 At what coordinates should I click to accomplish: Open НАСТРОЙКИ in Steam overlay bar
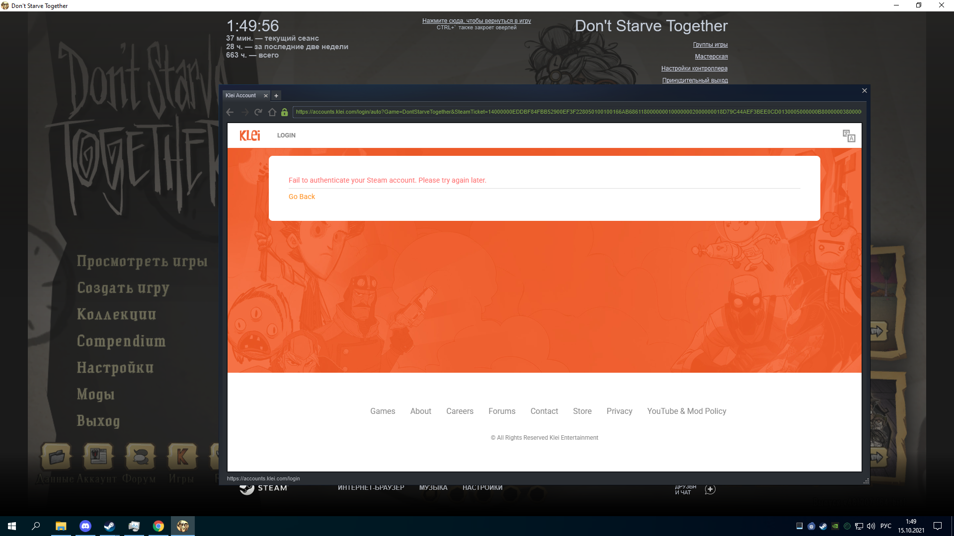[x=482, y=488]
